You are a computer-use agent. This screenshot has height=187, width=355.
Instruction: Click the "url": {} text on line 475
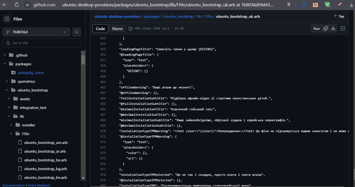(134, 159)
